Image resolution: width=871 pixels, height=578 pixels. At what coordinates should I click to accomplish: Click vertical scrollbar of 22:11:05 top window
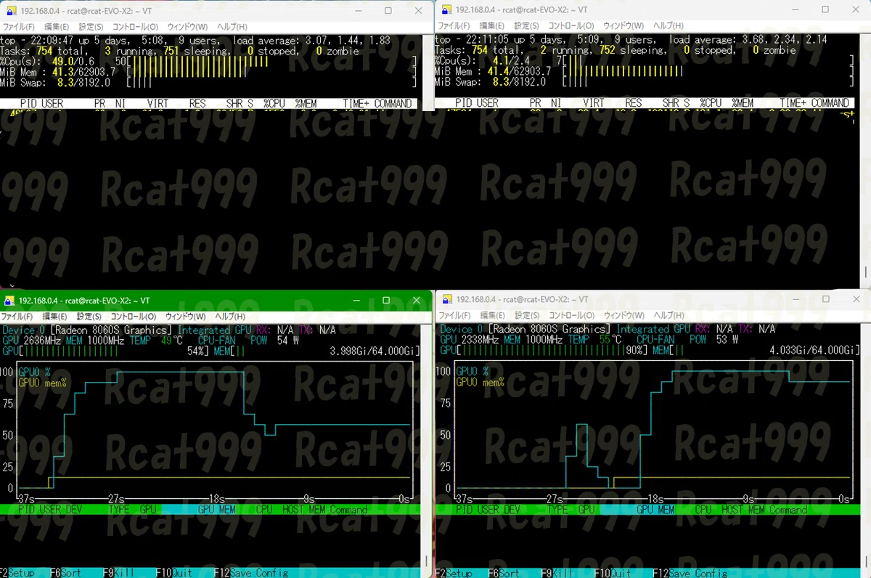865,163
